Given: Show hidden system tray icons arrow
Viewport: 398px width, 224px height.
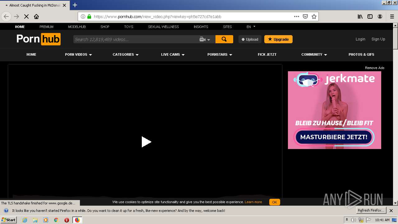Looking at the screenshot, I should pos(347,220).
